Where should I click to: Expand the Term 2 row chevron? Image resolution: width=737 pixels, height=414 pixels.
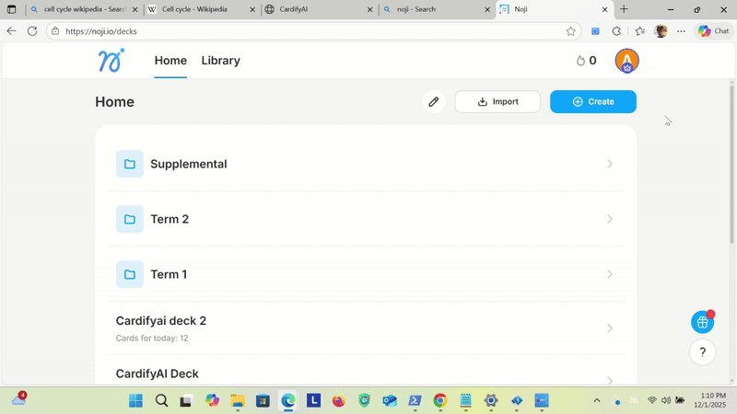pyautogui.click(x=610, y=219)
